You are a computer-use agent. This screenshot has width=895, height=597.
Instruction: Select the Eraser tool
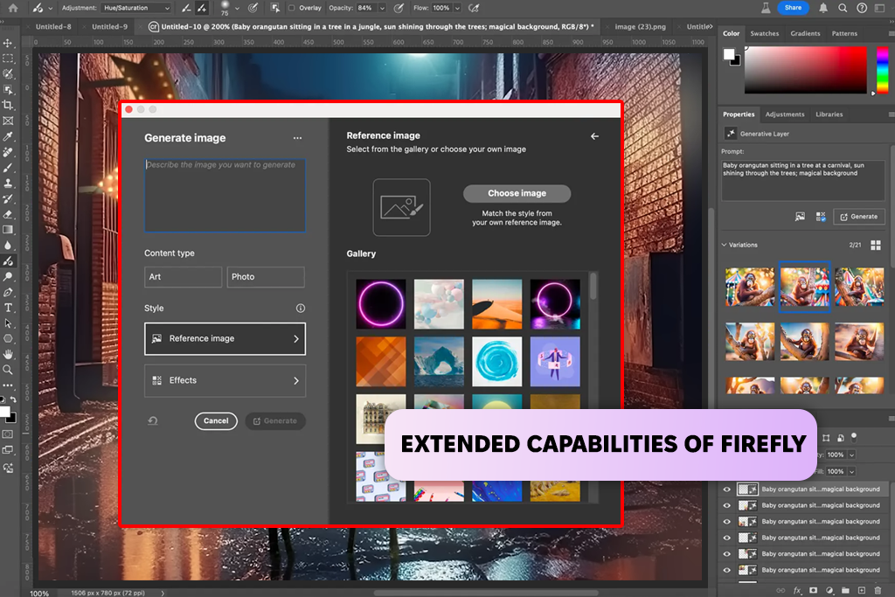click(8, 215)
